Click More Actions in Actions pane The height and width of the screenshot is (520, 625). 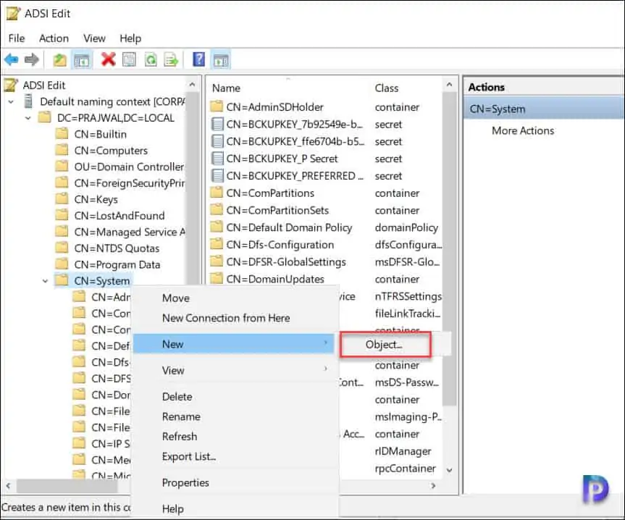click(523, 130)
